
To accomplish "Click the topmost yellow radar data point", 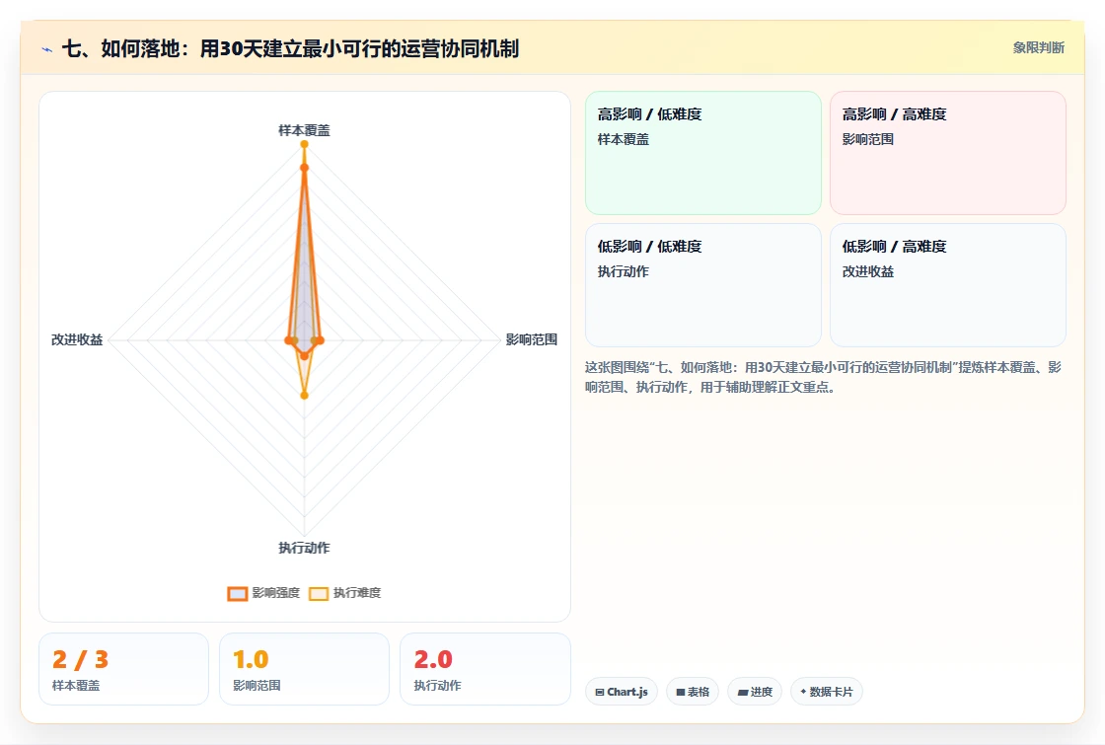I will click(305, 144).
